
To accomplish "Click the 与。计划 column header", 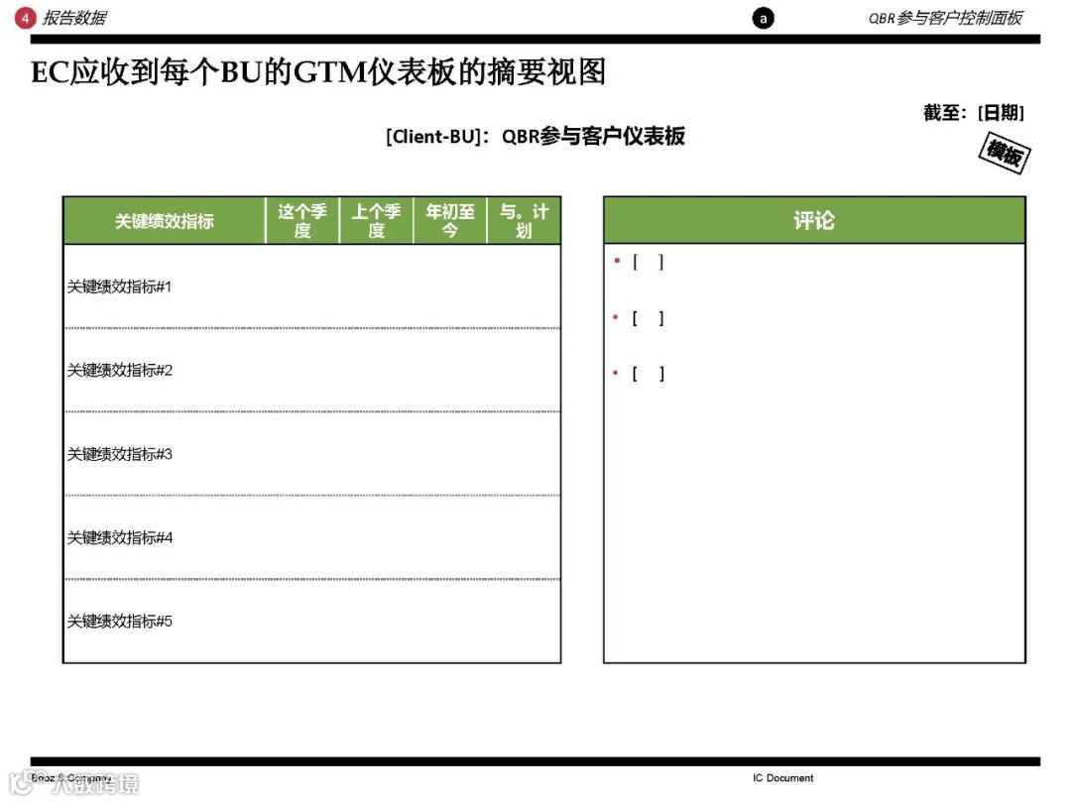I will coord(524,220).
